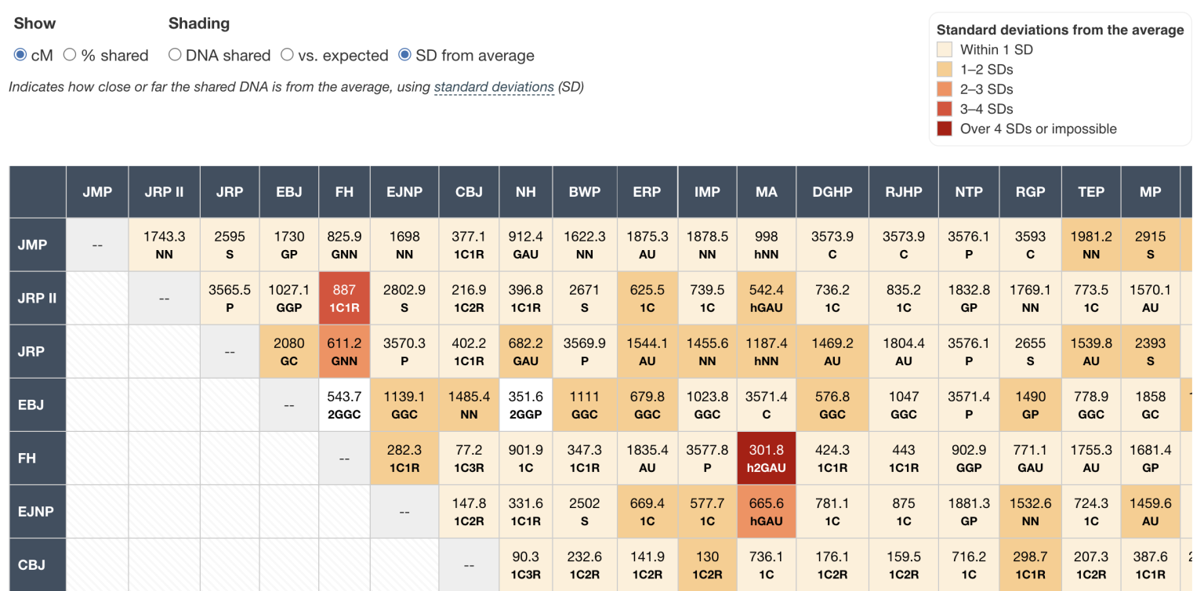Viewport: 1204px width, 591px height.
Task: Select "Over 4 SDs or impossible" legend entry
Action: point(946,129)
